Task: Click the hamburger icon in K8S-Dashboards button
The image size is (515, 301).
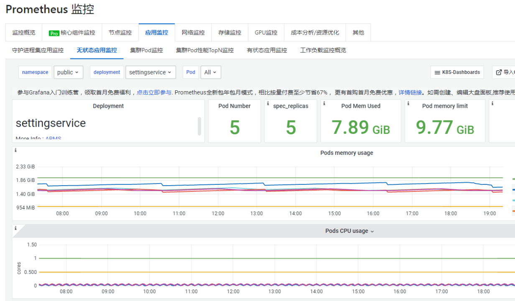Action: tap(438, 72)
